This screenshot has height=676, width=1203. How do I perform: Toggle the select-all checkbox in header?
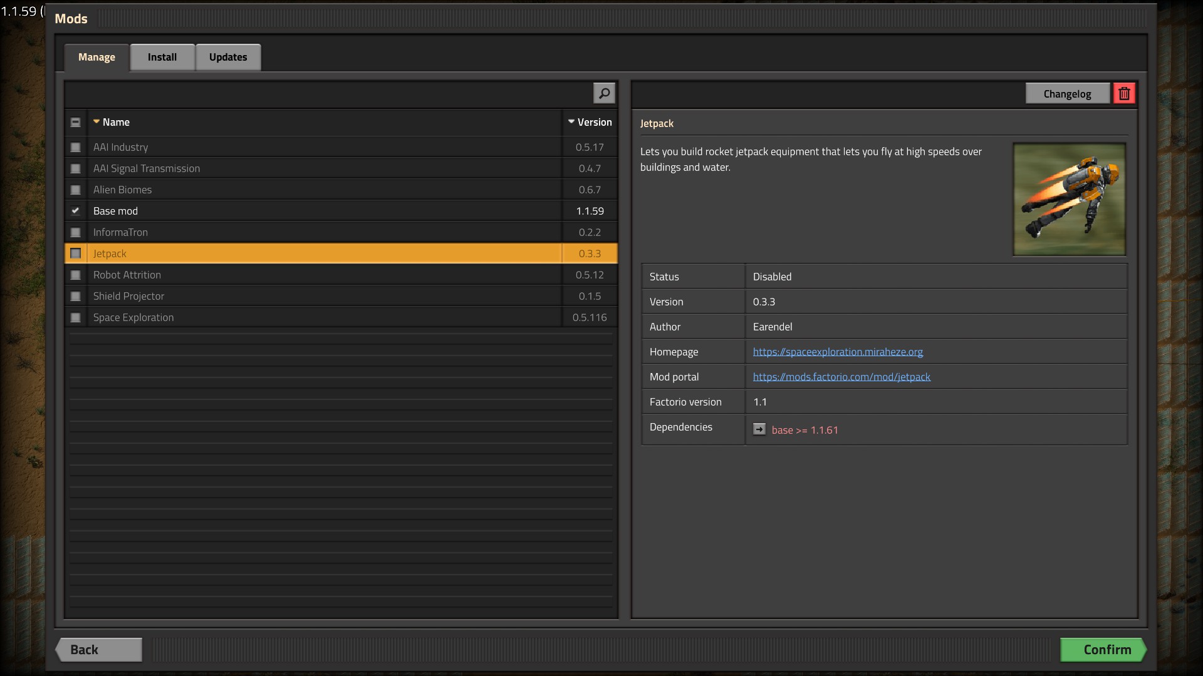[x=76, y=123]
